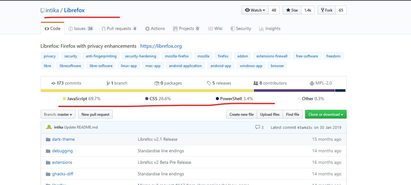Click the CSS 26.6% language entry
This screenshot has width=411, height=185.
[x=158, y=99]
